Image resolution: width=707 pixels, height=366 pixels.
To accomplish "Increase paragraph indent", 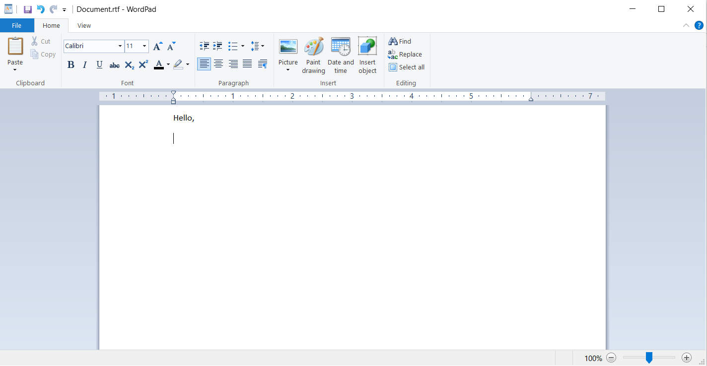I will pos(217,46).
